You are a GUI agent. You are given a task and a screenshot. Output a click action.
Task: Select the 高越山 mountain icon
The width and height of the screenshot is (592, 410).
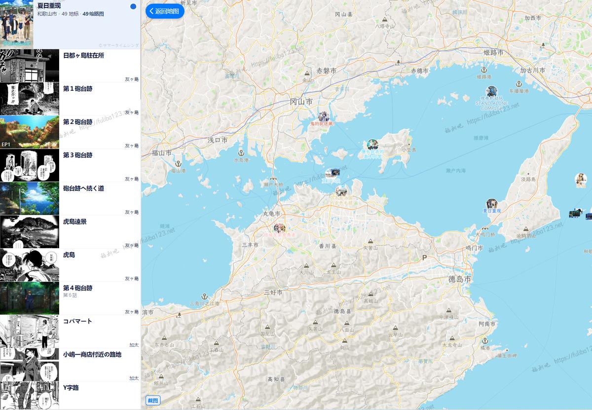[370, 293]
